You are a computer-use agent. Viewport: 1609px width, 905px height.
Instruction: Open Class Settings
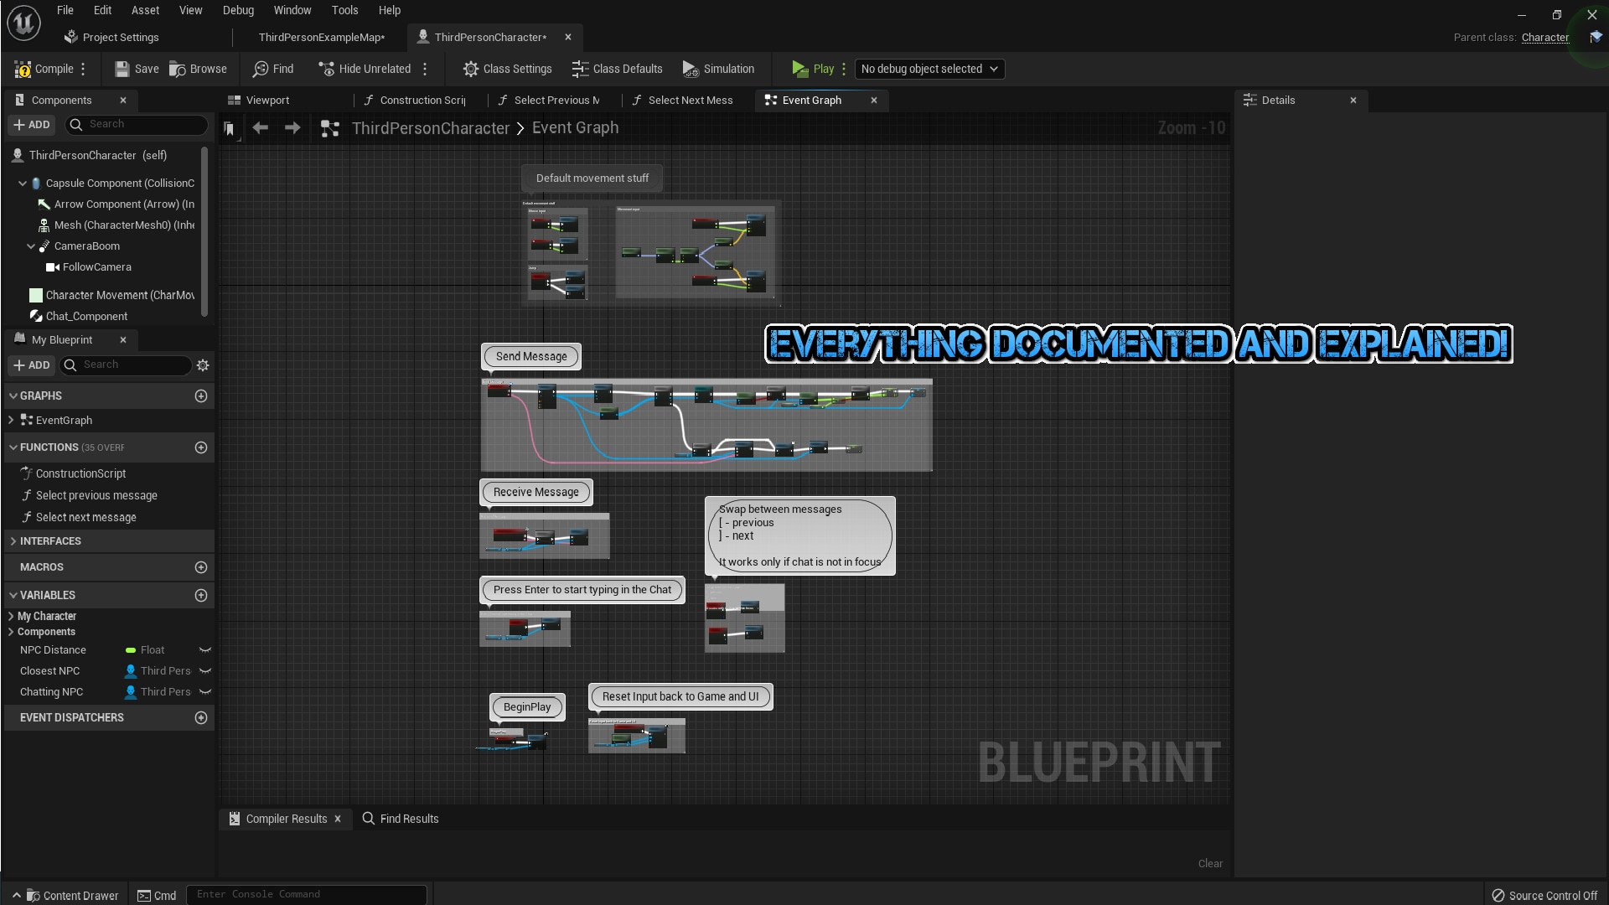(x=507, y=69)
